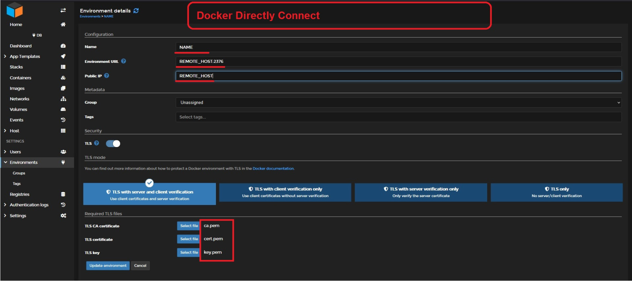Open Groups under Environments
Viewport: 632px width, 281px height.
click(19, 173)
